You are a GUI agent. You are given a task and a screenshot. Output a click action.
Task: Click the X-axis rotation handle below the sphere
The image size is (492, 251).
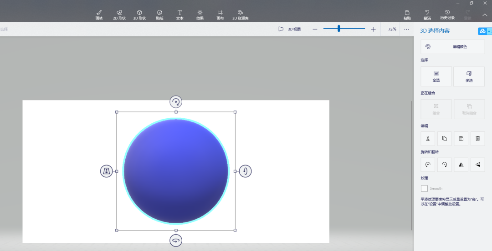pos(176,241)
